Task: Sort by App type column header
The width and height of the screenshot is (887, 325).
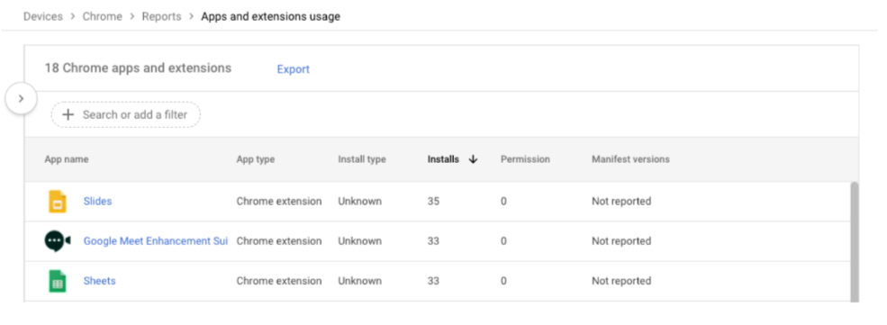Action: [256, 159]
